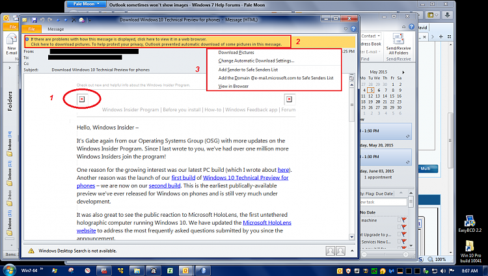Open new tab in Pale Moon
488x276 pixels.
[x=441, y=36]
